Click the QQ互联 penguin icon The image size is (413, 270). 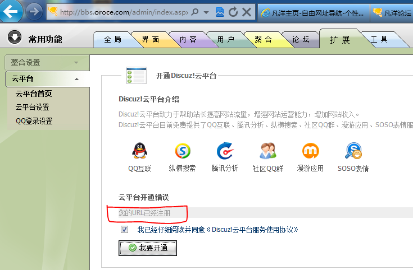tap(139, 151)
